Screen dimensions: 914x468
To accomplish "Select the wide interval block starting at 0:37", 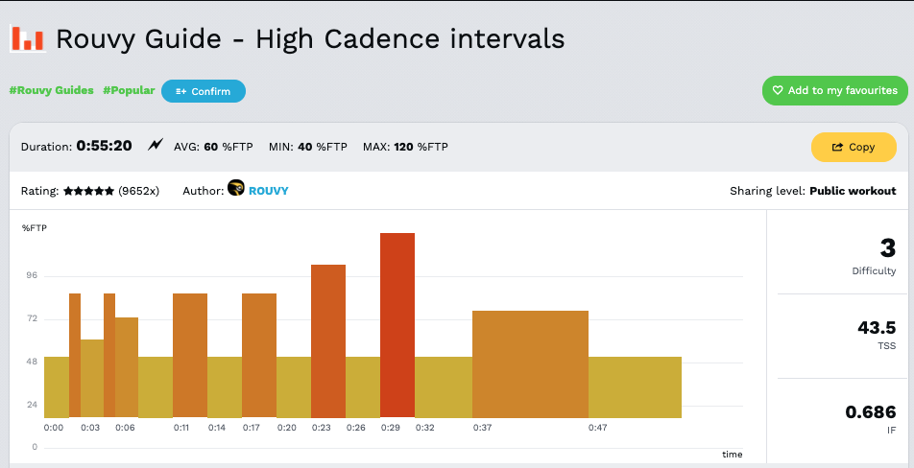I will pyautogui.click(x=530, y=363).
